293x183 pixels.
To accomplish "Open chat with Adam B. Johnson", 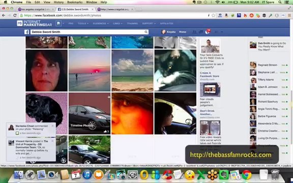I will tap(269, 87).
